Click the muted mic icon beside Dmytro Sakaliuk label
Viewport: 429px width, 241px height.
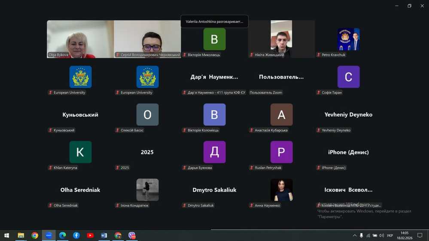pyautogui.click(x=184, y=205)
